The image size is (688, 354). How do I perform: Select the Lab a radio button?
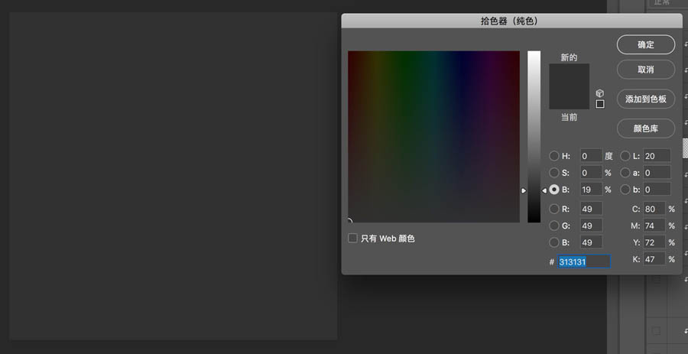(625, 173)
